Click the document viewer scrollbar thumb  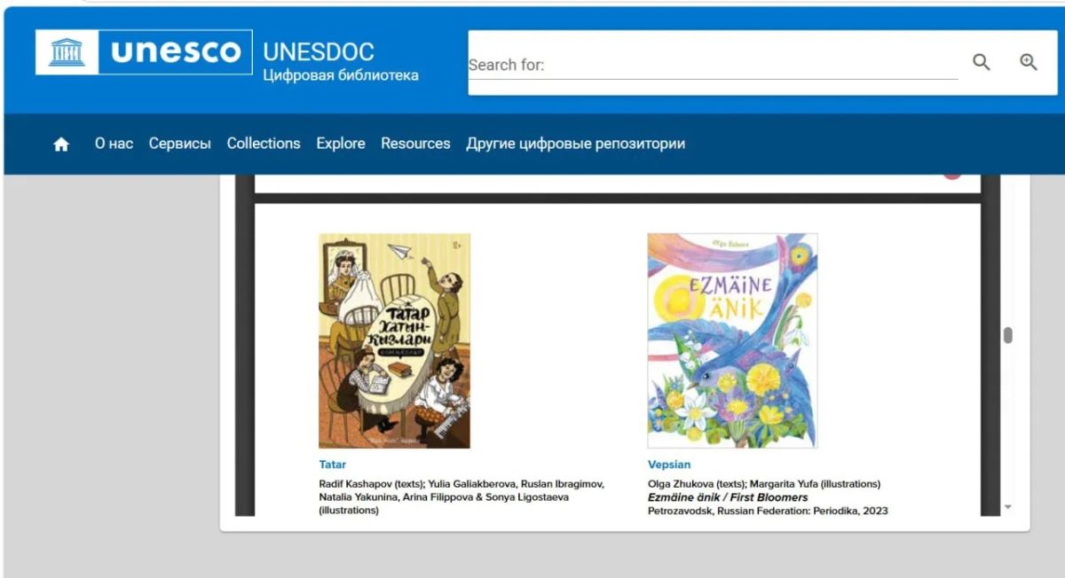[1007, 335]
